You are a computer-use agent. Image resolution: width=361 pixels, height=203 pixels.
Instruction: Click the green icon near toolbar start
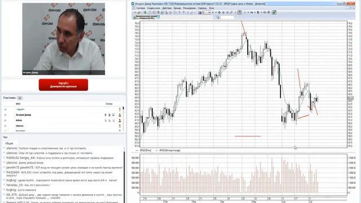(146, 12)
